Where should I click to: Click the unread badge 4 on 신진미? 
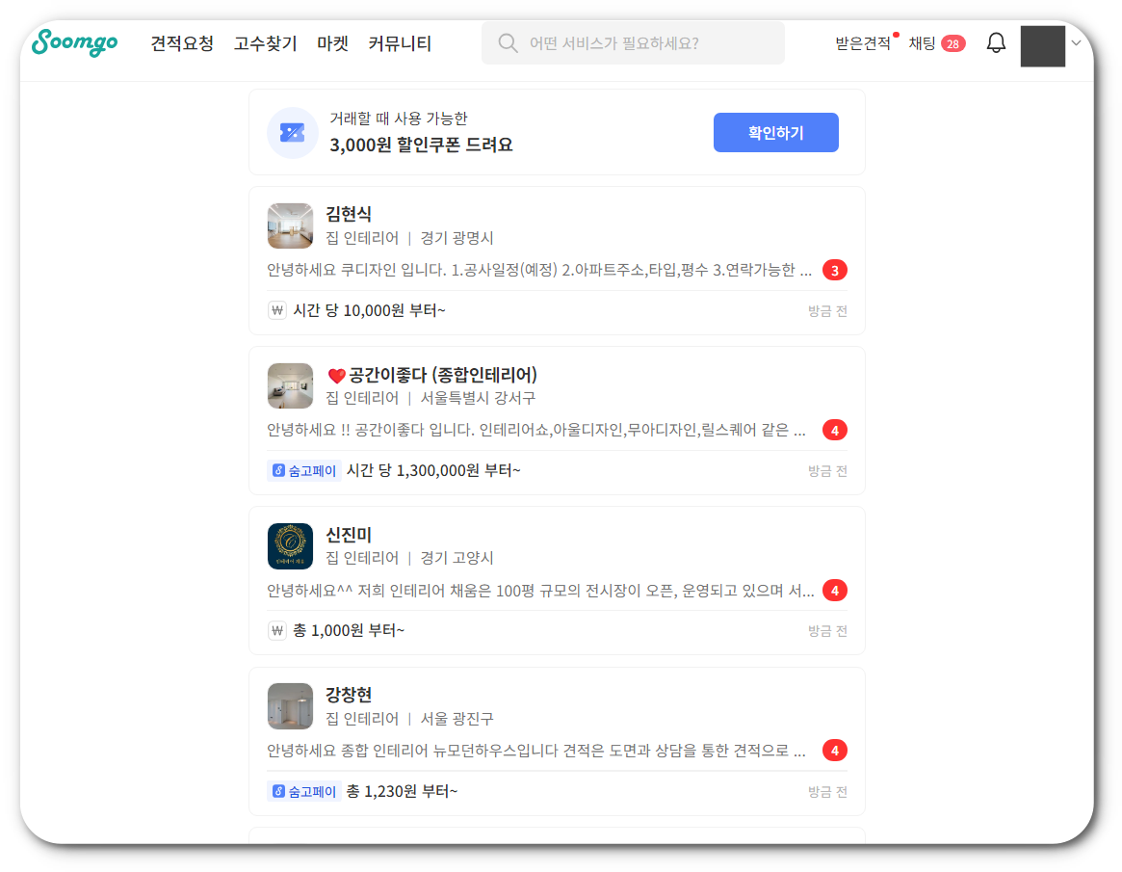click(x=834, y=591)
